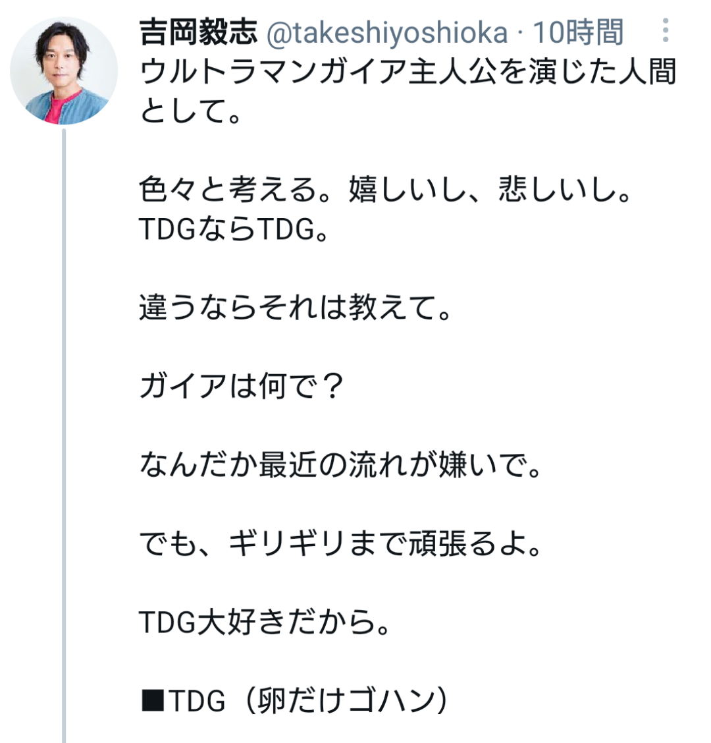Select the line TDGならTDG。

point(234,230)
